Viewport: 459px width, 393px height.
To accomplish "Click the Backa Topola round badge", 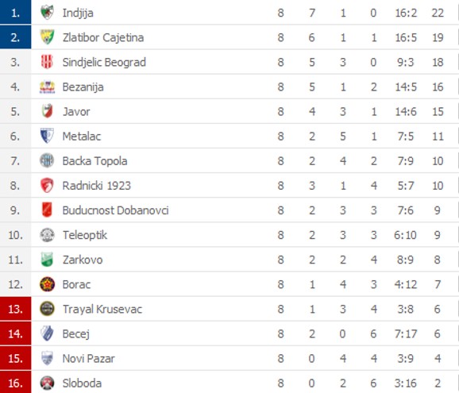I will coord(47,160).
